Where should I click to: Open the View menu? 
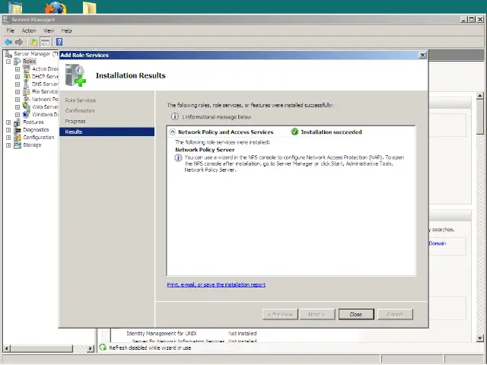(49, 30)
